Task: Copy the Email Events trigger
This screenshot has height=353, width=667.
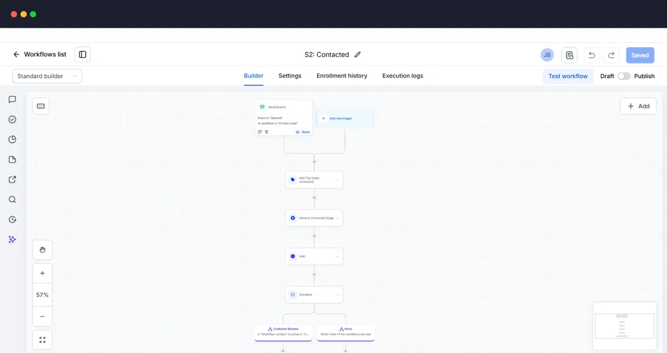Action: [x=260, y=132]
